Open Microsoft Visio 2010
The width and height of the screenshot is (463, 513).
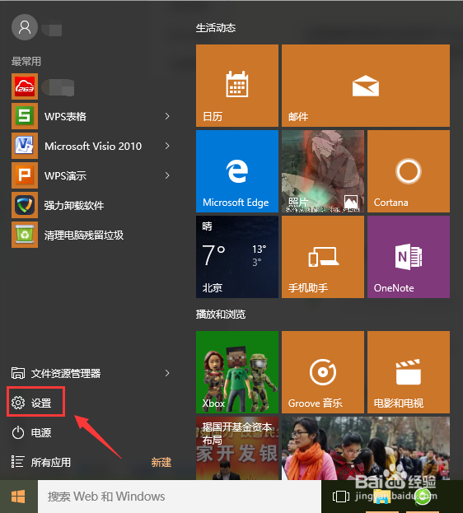pyautogui.click(x=93, y=146)
